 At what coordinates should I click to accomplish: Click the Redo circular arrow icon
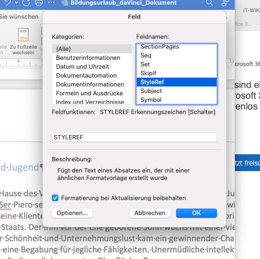point(26,2)
